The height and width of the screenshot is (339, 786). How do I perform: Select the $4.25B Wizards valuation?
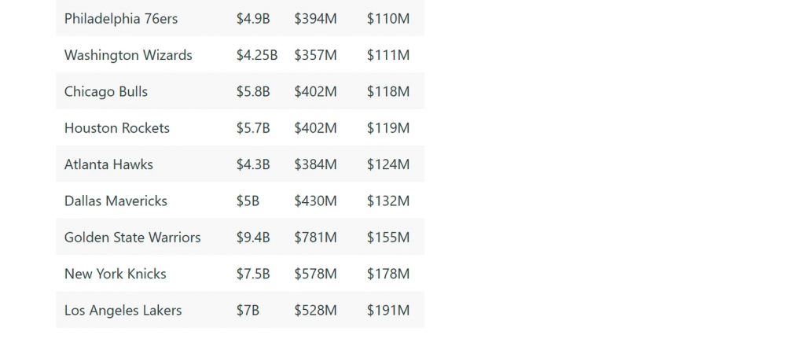tap(257, 55)
